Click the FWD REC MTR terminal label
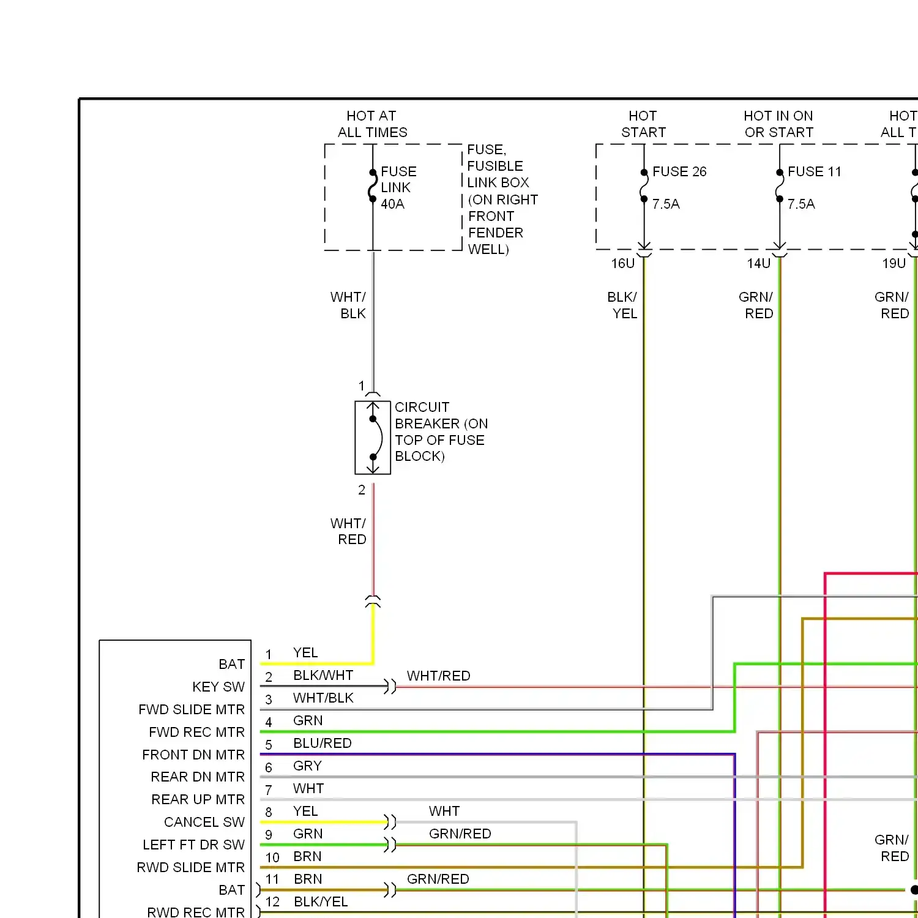The height and width of the screenshot is (918, 918). click(196, 733)
